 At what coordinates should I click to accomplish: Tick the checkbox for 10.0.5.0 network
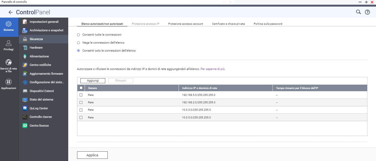click(x=81, y=117)
